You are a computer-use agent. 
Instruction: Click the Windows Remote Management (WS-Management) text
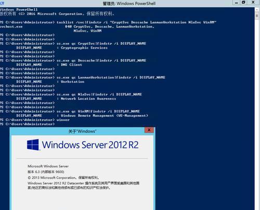point(105,116)
